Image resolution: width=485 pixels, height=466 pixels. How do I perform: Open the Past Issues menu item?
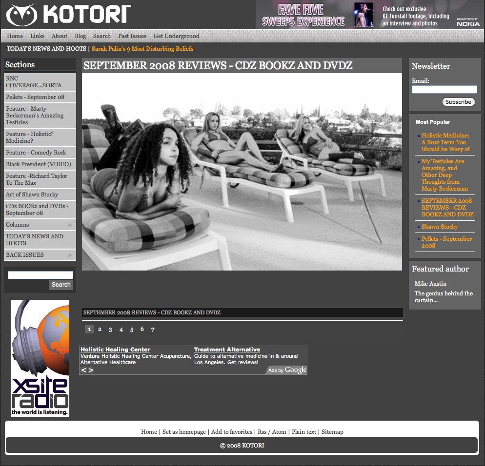pos(132,36)
